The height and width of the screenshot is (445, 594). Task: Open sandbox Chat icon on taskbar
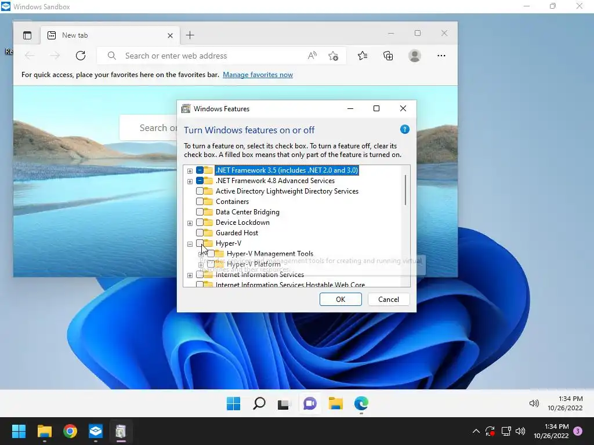tap(310, 403)
